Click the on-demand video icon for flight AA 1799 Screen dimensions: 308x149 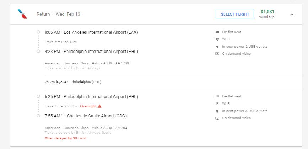pyautogui.click(x=217, y=54)
